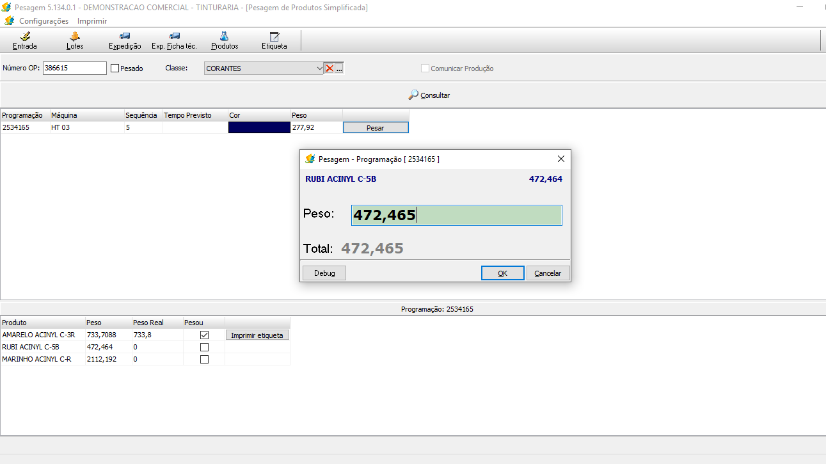This screenshot has width=826, height=464.
Task: Click the dark blue Cor swatch
Action: tap(259, 127)
